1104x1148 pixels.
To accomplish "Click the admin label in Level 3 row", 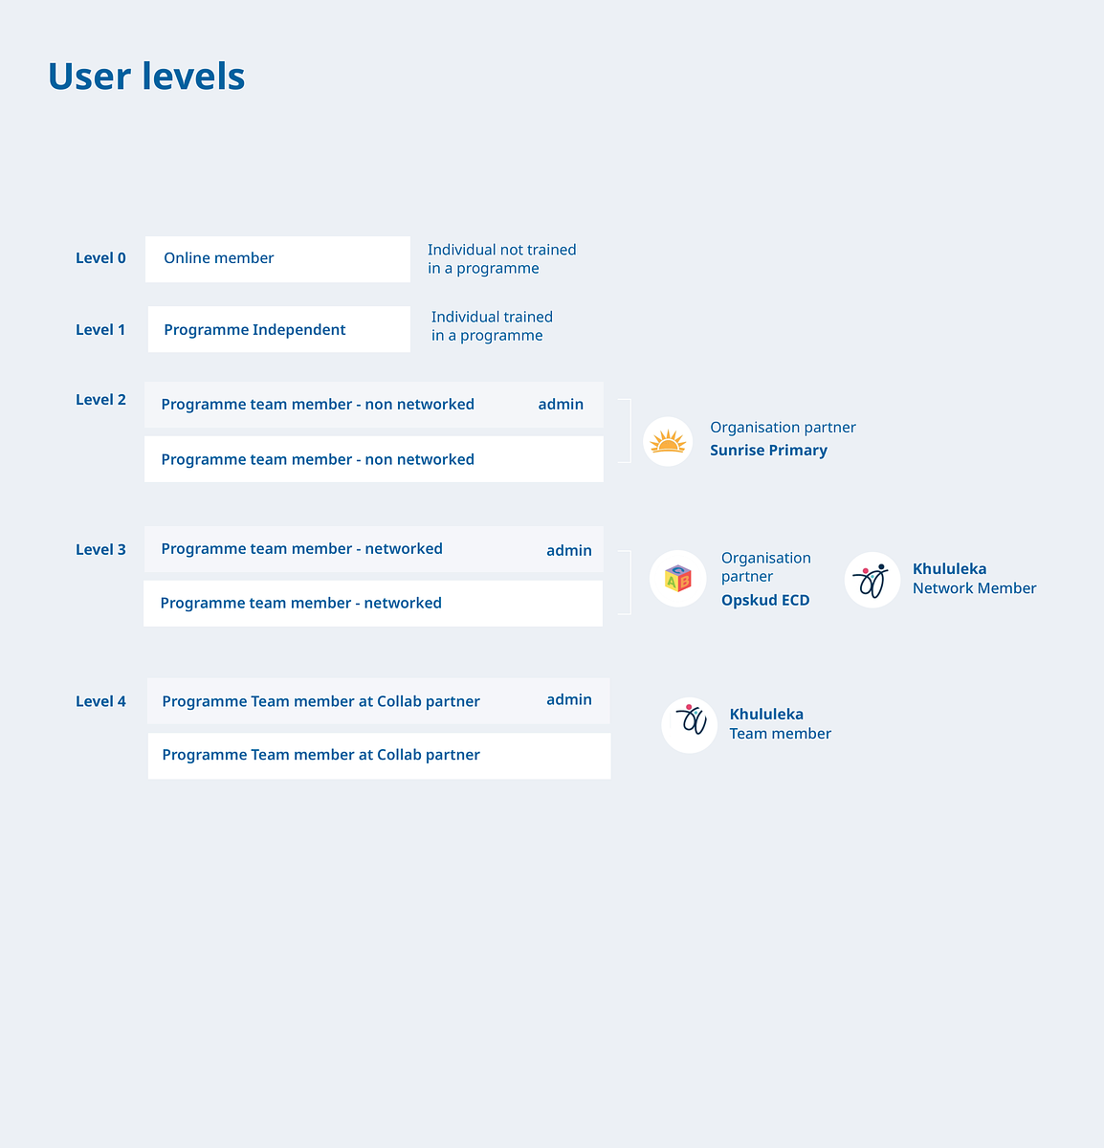I will tap(569, 551).
